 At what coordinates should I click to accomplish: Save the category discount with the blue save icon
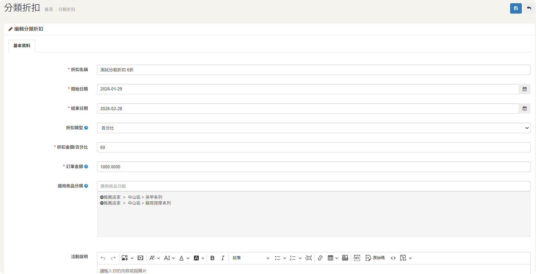click(516, 8)
